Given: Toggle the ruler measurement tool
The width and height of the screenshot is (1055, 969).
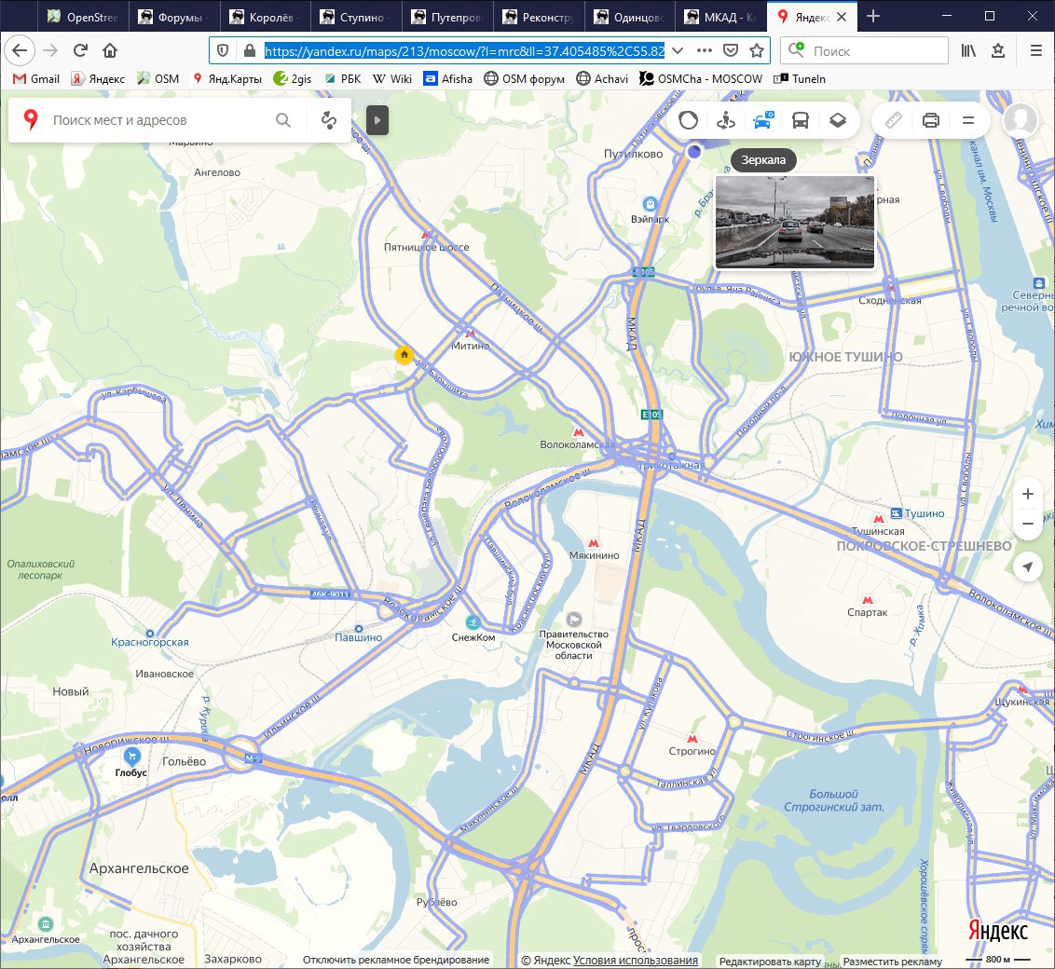Looking at the screenshot, I should (x=893, y=120).
